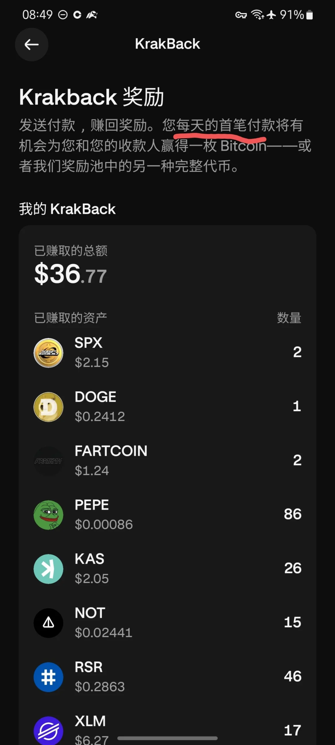Screen dimensions: 335x745
Task: Tap the PEPE quantity 86
Action: (x=293, y=514)
